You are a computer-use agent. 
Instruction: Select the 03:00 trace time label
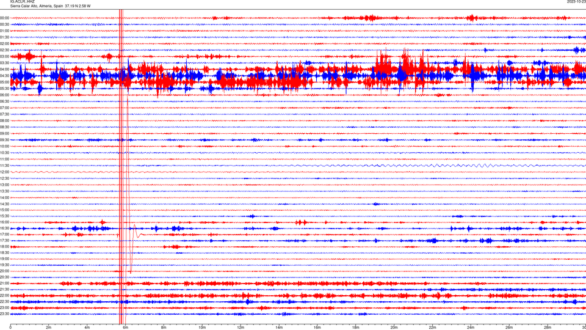[4, 56]
